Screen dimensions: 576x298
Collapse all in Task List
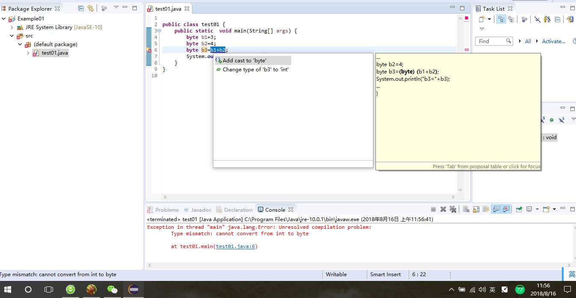point(557,19)
